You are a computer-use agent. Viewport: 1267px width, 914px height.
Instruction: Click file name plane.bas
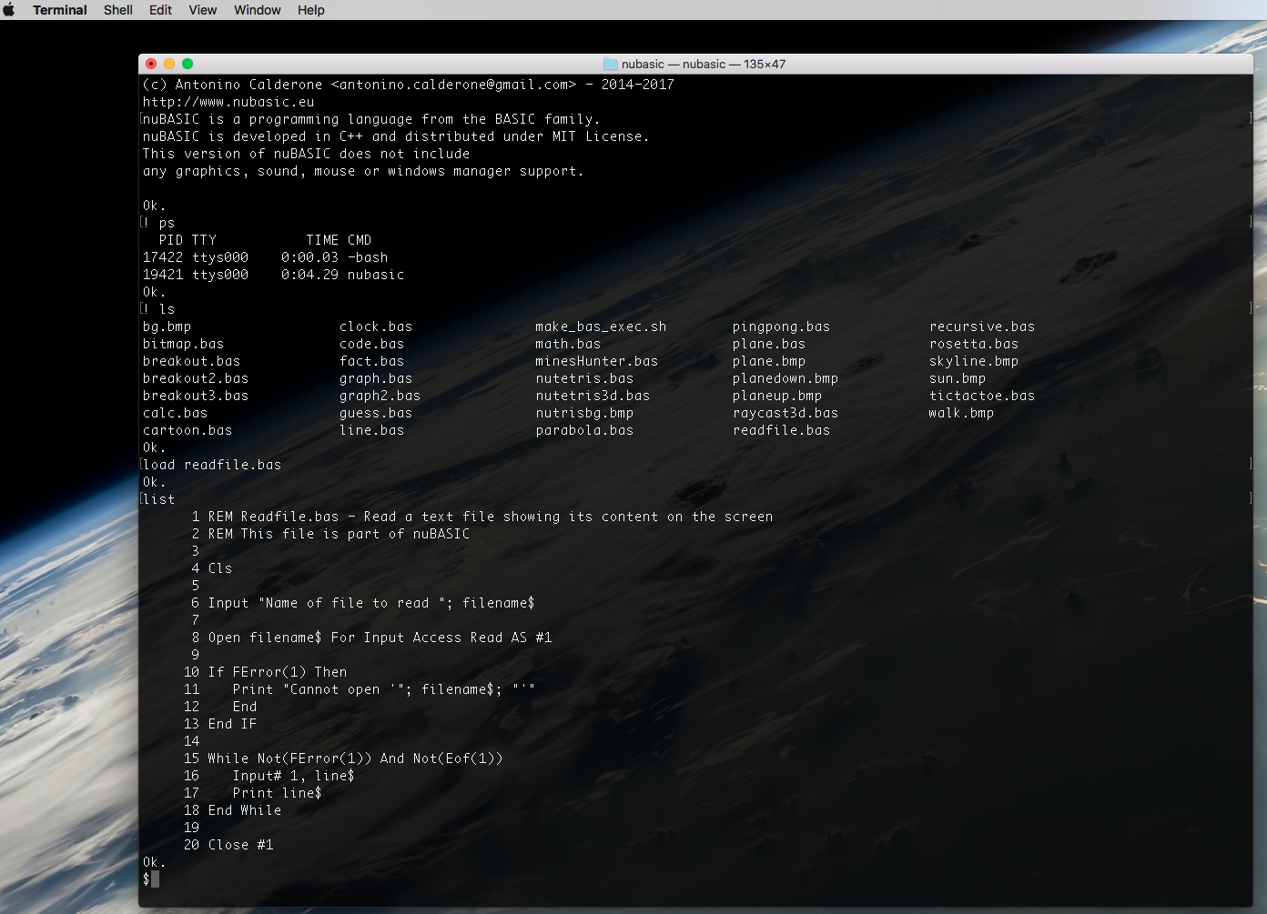pyautogui.click(x=769, y=344)
